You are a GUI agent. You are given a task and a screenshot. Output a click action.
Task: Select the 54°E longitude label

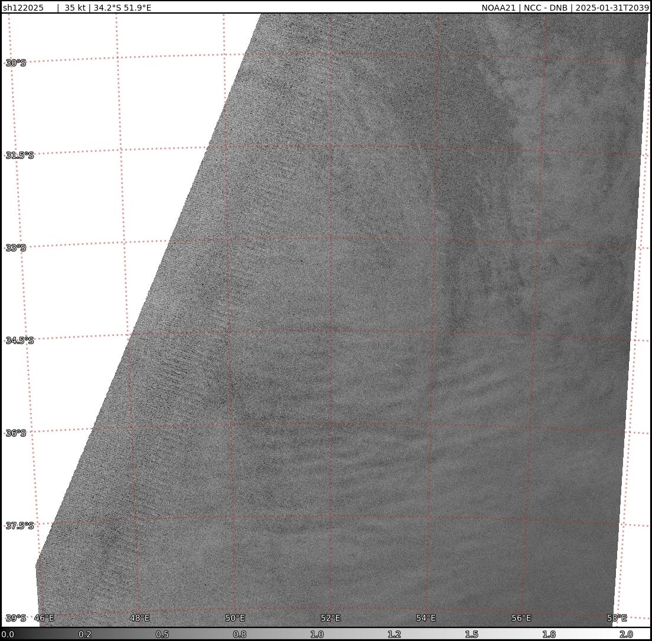point(426,618)
